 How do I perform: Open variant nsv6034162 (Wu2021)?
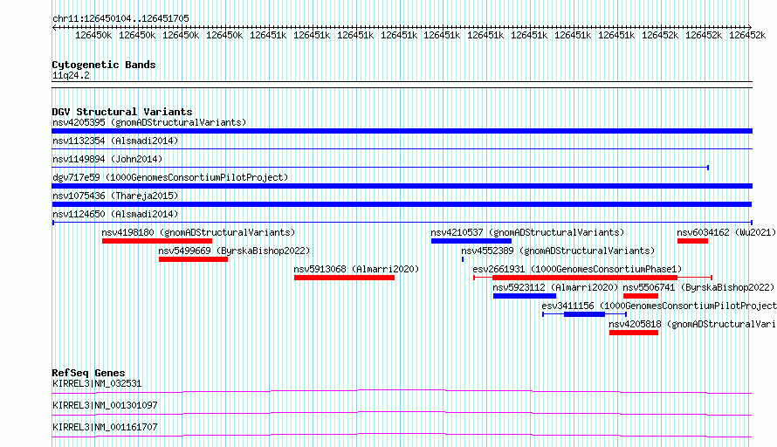tap(726, 232)
